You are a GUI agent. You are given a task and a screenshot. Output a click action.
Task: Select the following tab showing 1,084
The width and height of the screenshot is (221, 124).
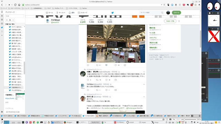[92, 21]
